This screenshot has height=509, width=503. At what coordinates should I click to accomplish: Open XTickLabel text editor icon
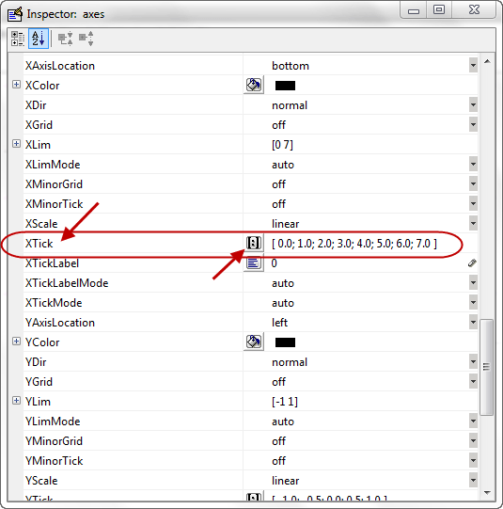pos(254,262)
